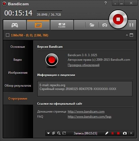
Task: Open the output folder icon
Action: 92,25
